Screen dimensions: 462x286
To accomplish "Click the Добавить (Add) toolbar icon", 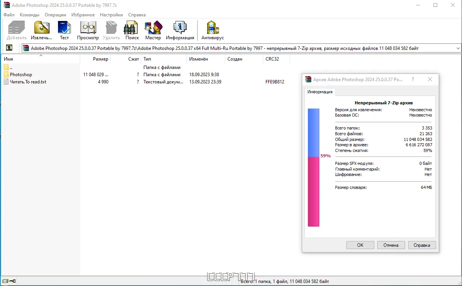I will [x=16, y=29].
